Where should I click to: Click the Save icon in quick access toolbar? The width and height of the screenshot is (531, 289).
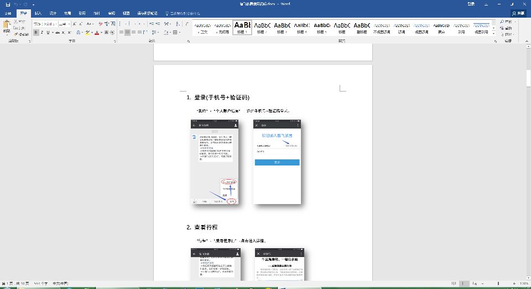coord(7,4)
